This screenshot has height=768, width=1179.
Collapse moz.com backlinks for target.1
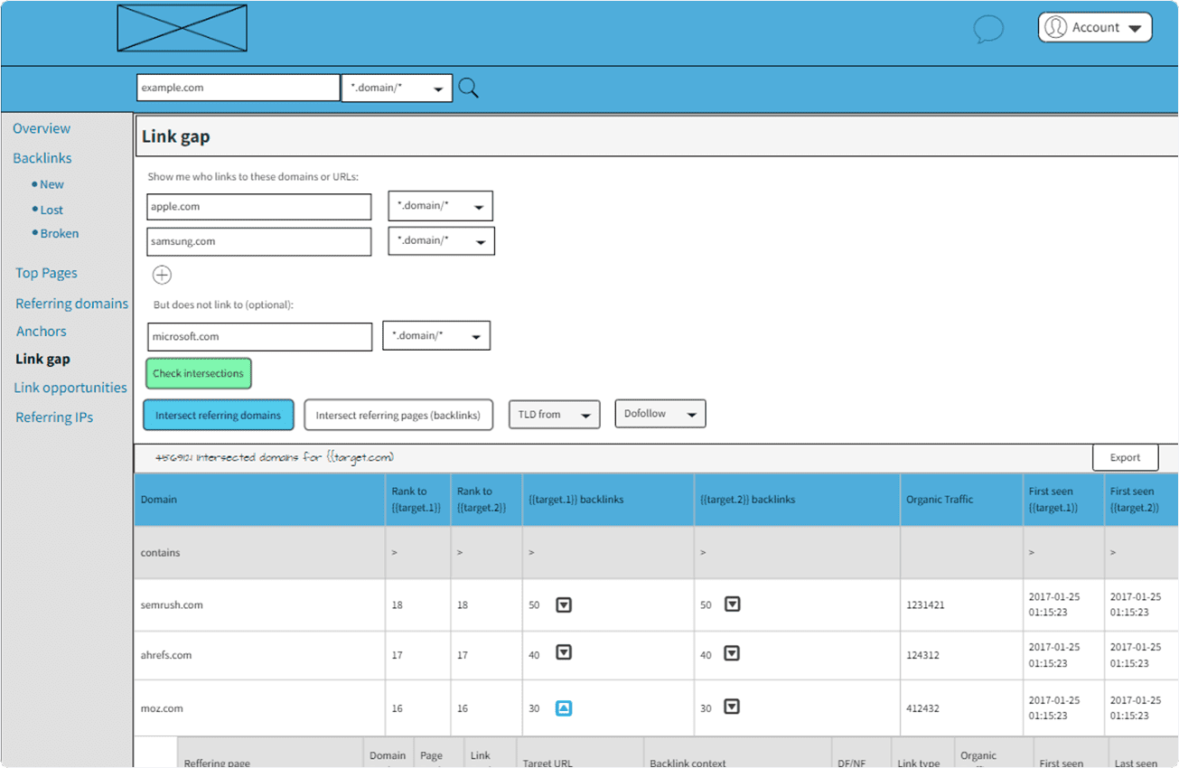click(x=564, y=708)
